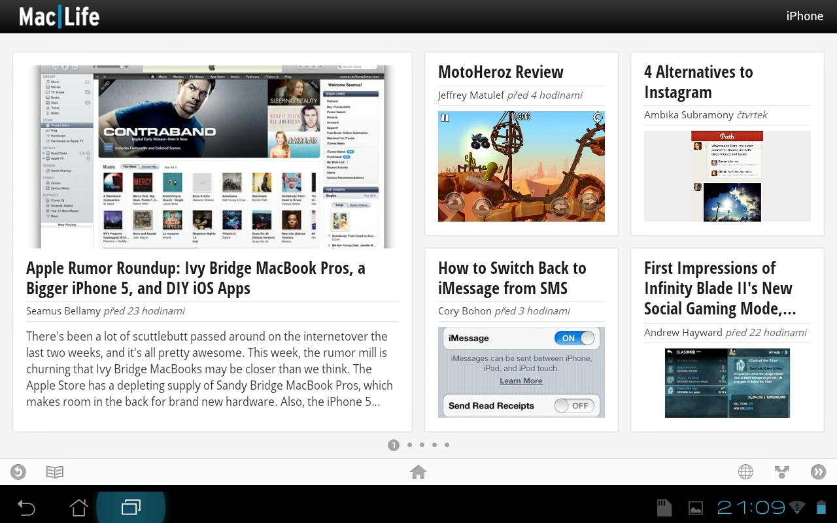
Task: Tap the Mac|Life logo
Action: click(59, 16)
